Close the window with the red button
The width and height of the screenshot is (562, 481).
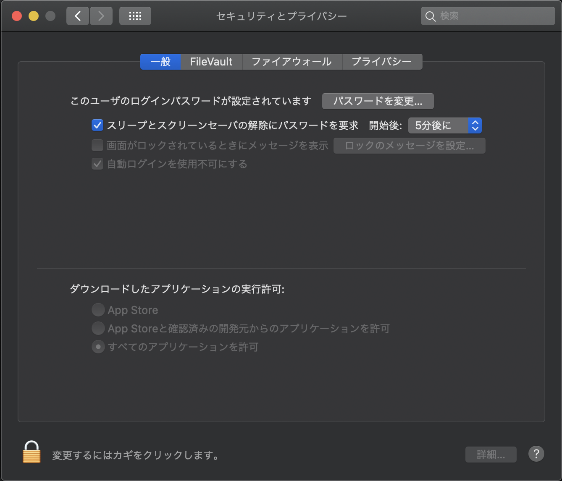pyautogui.click(x=17, y=16)
